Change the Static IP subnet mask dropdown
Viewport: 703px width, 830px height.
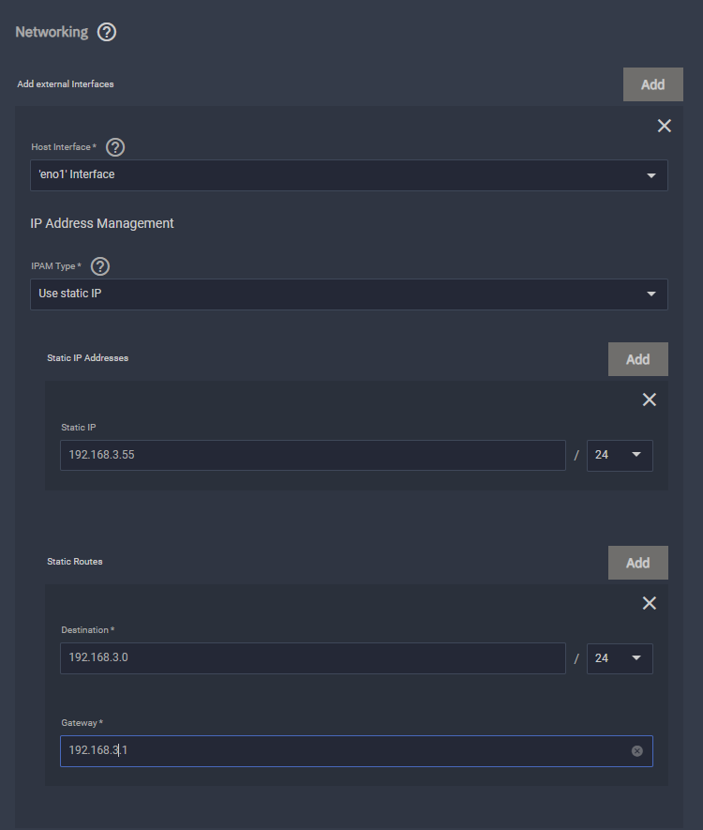[620, 455]
